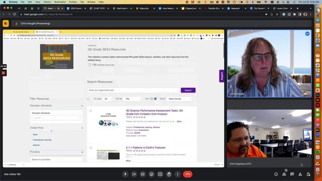Screen dimensions: 322x181
Task: Open Finder from the Dock
Action: 317,10
